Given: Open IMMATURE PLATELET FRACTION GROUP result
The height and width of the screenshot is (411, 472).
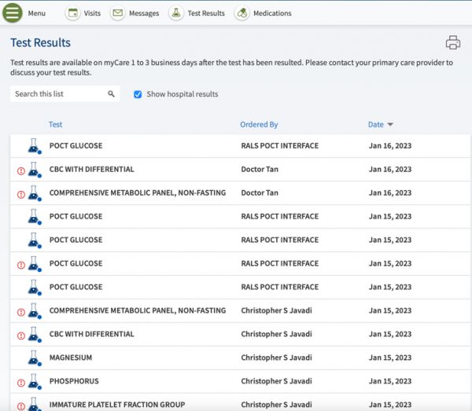Looking at the screenshot, I should pos(117,405).
